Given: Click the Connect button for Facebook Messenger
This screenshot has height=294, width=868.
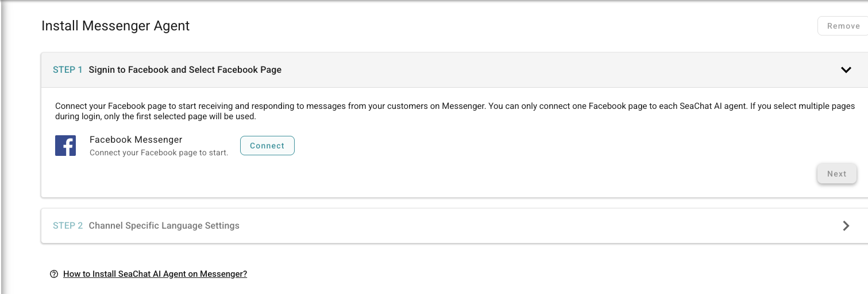Looking at the screenshot, I should [267, 146].
